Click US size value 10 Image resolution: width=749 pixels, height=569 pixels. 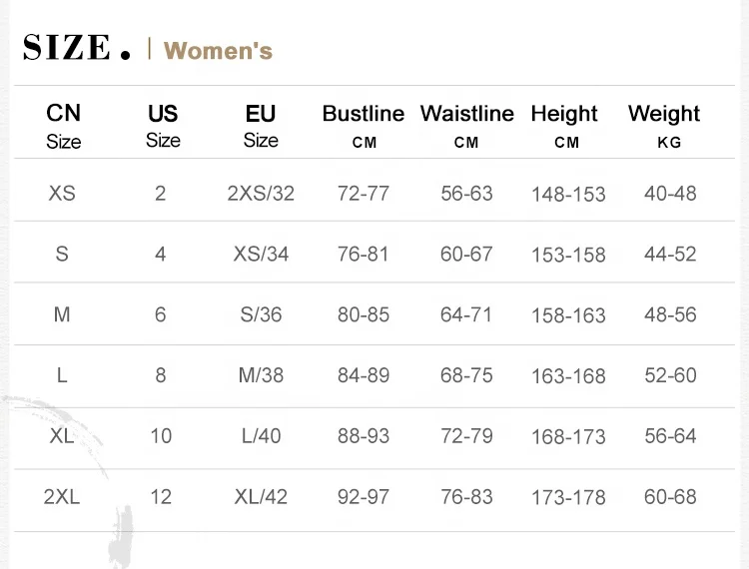pyautogui.click(x=161, y=435)
